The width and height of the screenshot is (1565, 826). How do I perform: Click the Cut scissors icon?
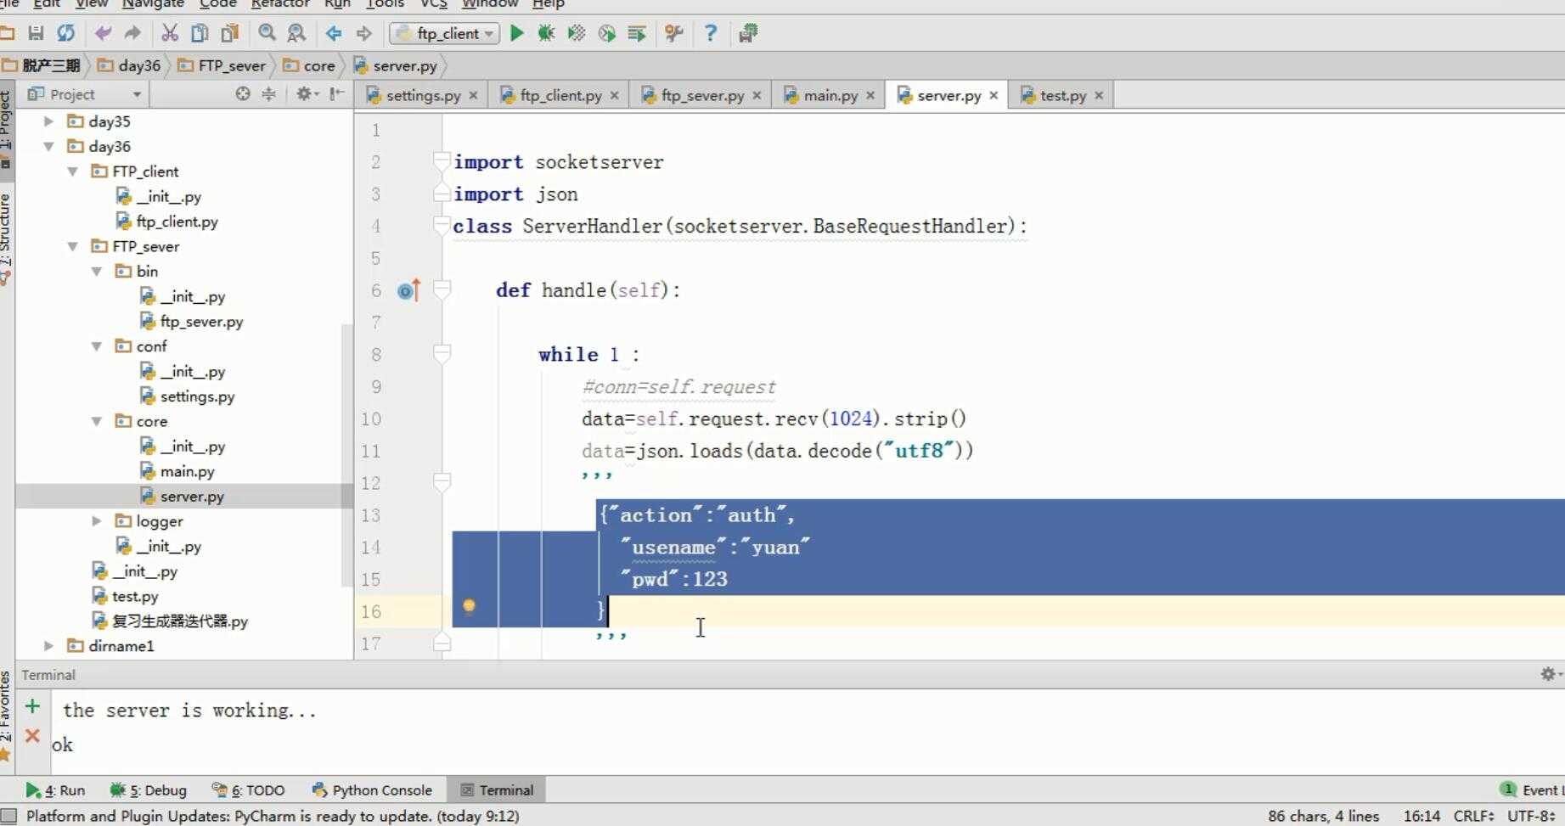170,33
